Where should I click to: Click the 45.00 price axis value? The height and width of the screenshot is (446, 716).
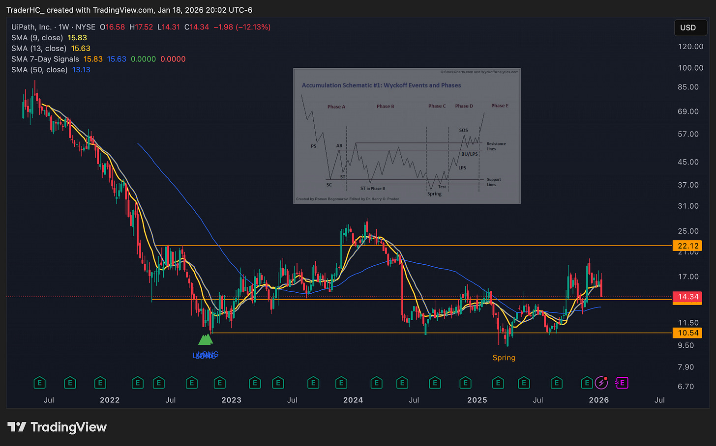coord(688,162)
